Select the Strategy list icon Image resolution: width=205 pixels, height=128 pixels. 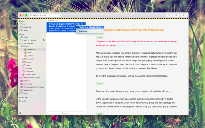24,68
